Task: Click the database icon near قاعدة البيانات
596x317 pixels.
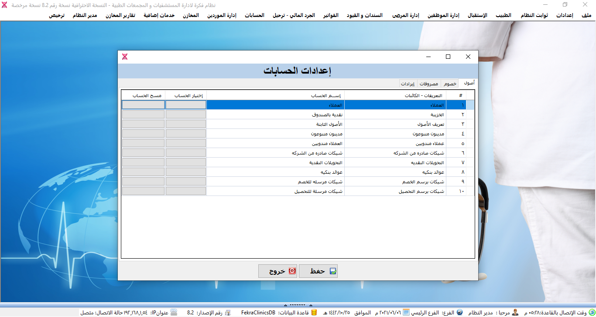Action: click(x=314, y=313)
